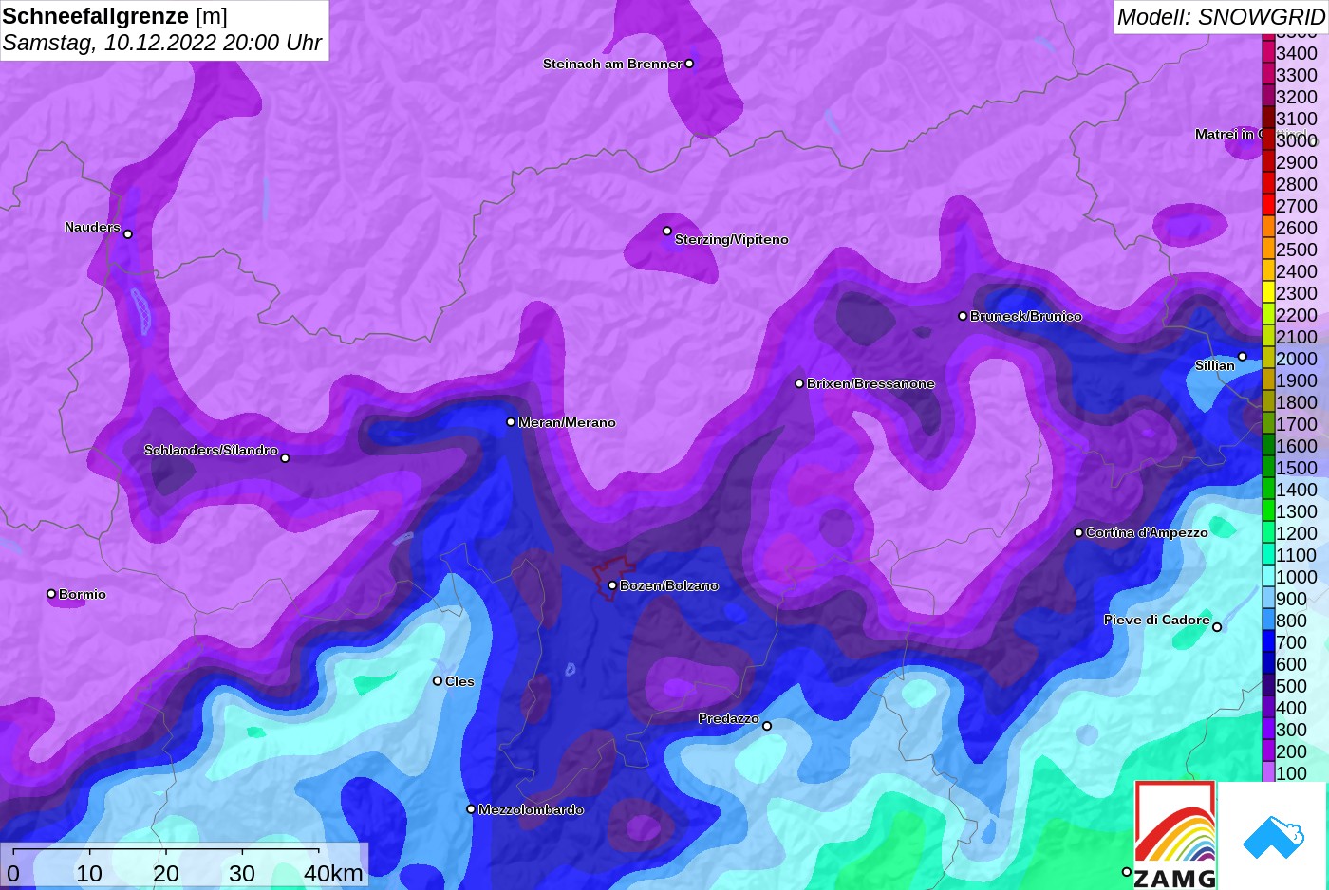Image resolution: width=1329 pixels, height=890 pixels.
Task: Select the yellow 2300 legend color
Action: click(1268, 293)
